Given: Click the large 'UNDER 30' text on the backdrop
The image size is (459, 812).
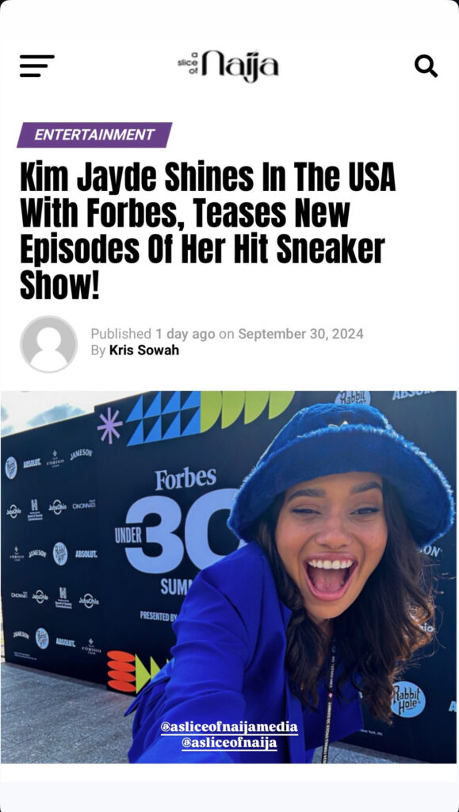Looking at the screenshot, I should click(x=176, y=534).
